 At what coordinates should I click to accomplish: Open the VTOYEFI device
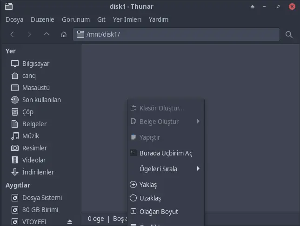[x=34, y=222]
